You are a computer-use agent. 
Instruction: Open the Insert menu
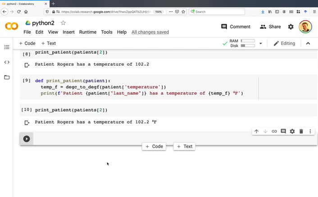[x=68, y=32]
